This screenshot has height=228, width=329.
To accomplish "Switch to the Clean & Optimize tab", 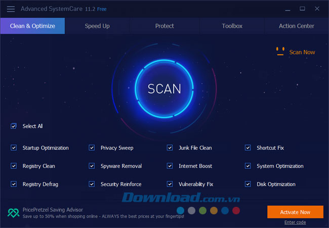I will [x=32, y=26].
